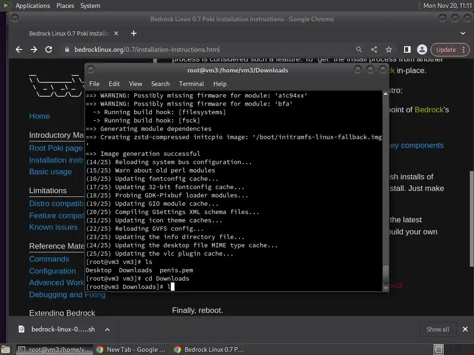Viewport: 474px width, 355px height.
Task: Click Chrome window menu button in titlebar
Action: (14, 18)
